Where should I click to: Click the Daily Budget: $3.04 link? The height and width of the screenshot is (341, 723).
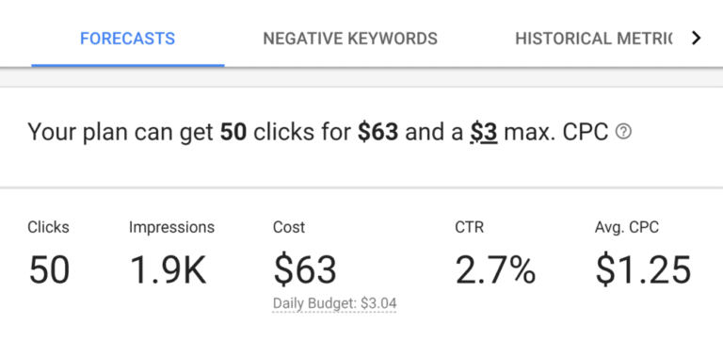pos(335,303)
